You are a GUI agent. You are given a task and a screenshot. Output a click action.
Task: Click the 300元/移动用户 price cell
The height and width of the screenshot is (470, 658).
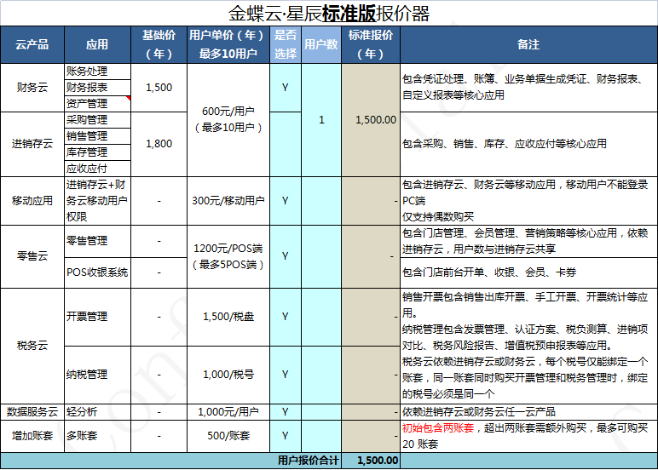pyautogui.click(x=228, y=201)
